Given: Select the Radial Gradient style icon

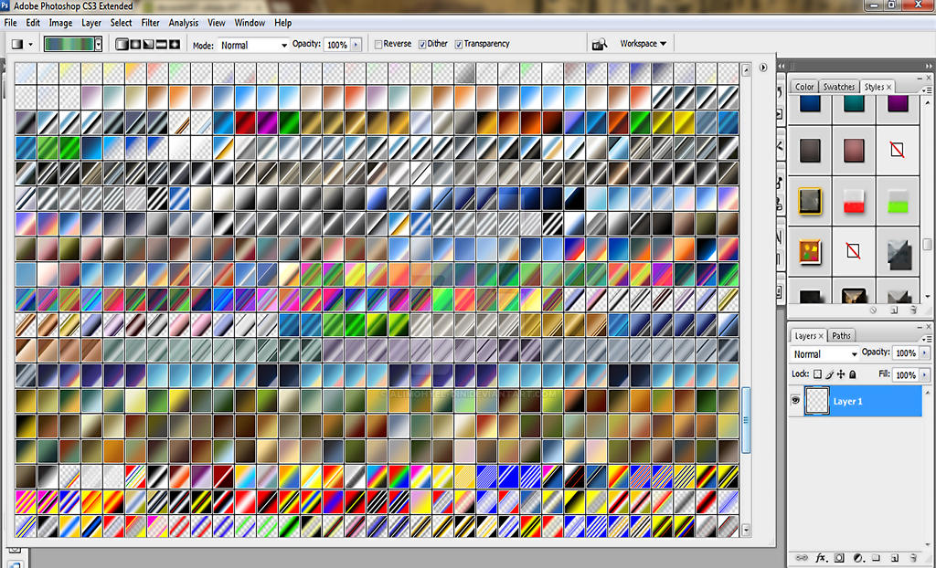Looking at the screenshot, I should pos(135,45).
